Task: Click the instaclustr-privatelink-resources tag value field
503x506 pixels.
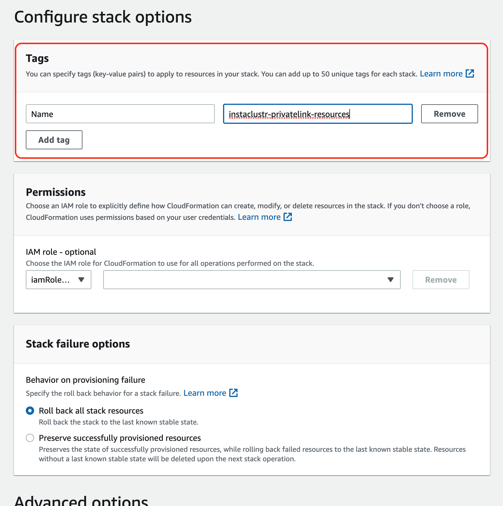Action: click(318, 114)
